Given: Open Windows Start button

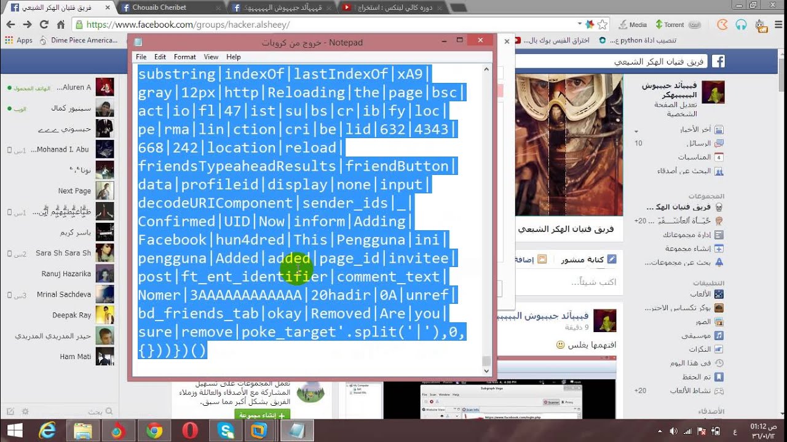Looking at the screenshot, I should point(14,431).
